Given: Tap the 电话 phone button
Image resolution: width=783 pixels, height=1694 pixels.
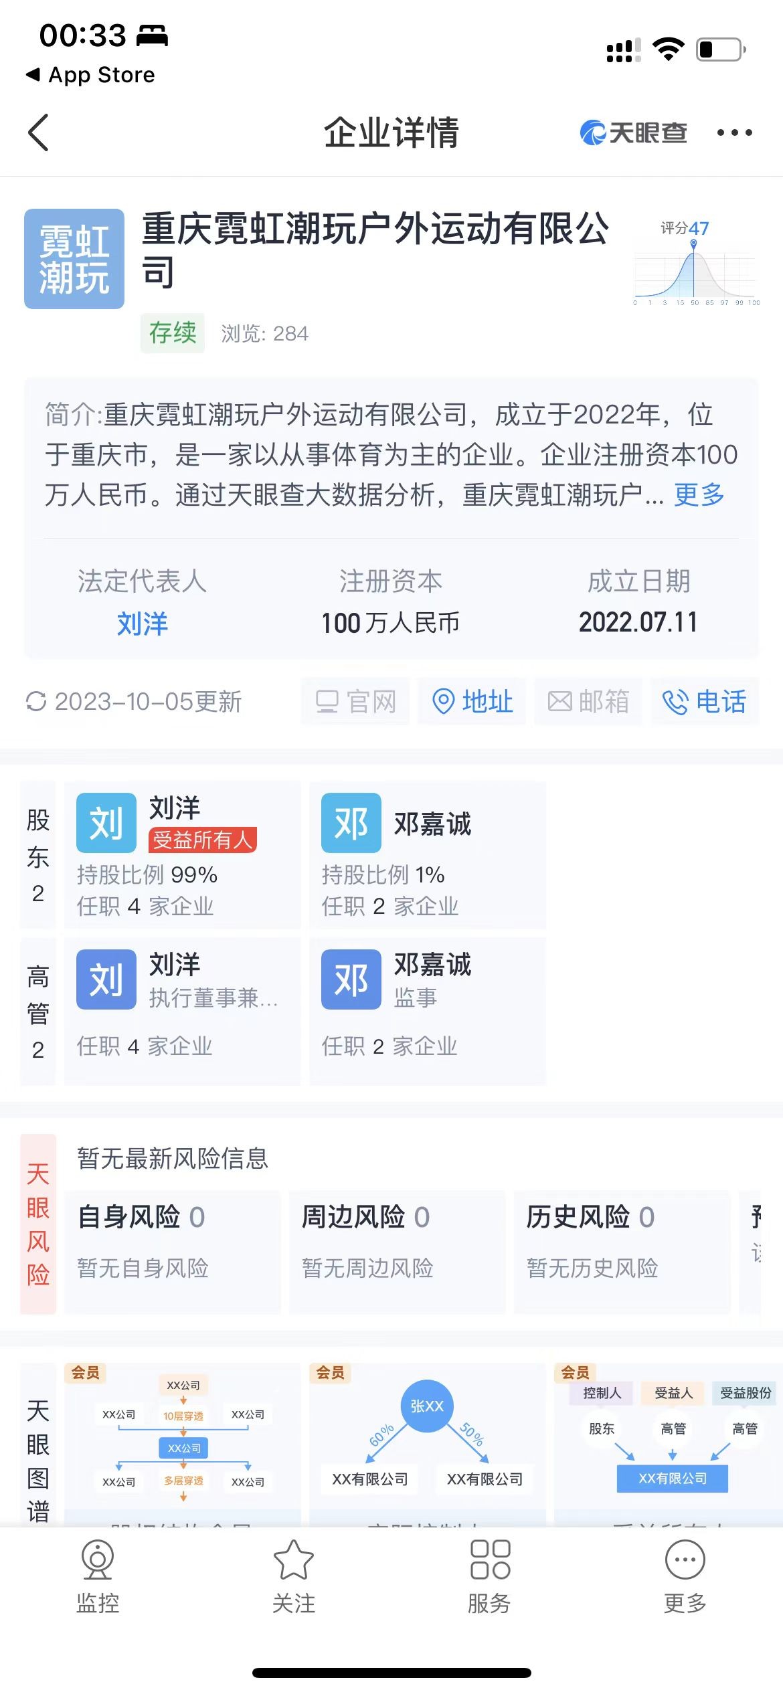Looking at the screenshot, I should click(705, 702).
